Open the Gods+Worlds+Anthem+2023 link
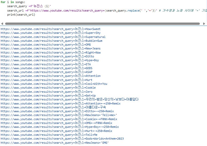207x146 pixels. point(62,139)
